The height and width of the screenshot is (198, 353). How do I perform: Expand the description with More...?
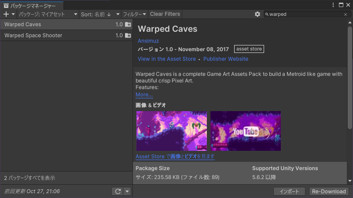pyautogui.click(x=144, y=95)
